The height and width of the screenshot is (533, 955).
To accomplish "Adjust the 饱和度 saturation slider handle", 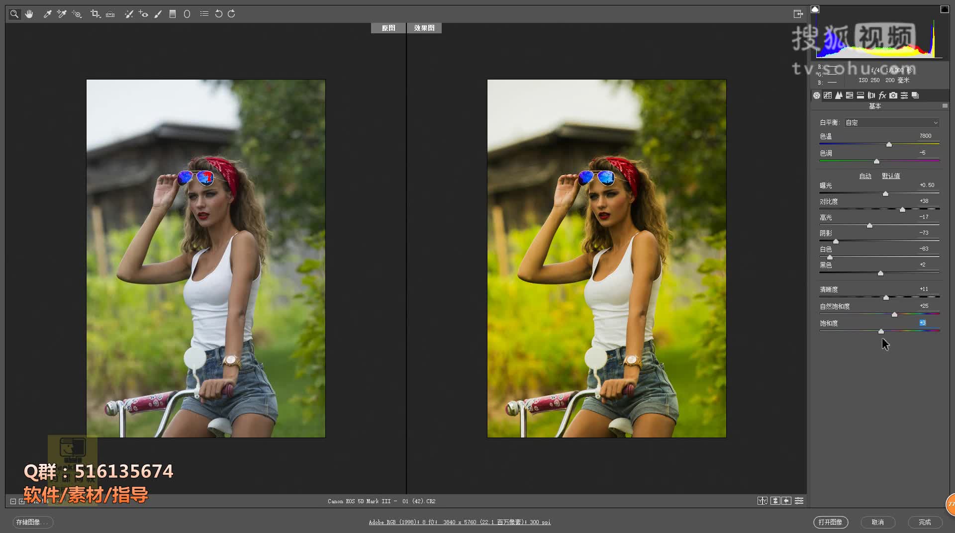I will point(881,332).
